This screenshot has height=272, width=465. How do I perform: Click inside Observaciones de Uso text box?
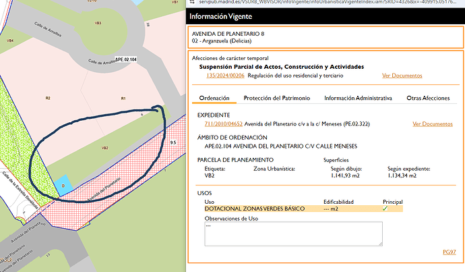coord(293,234)
